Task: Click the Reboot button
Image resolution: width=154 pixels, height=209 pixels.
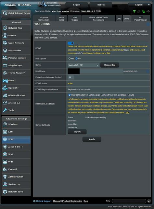Action: point(101,5)
